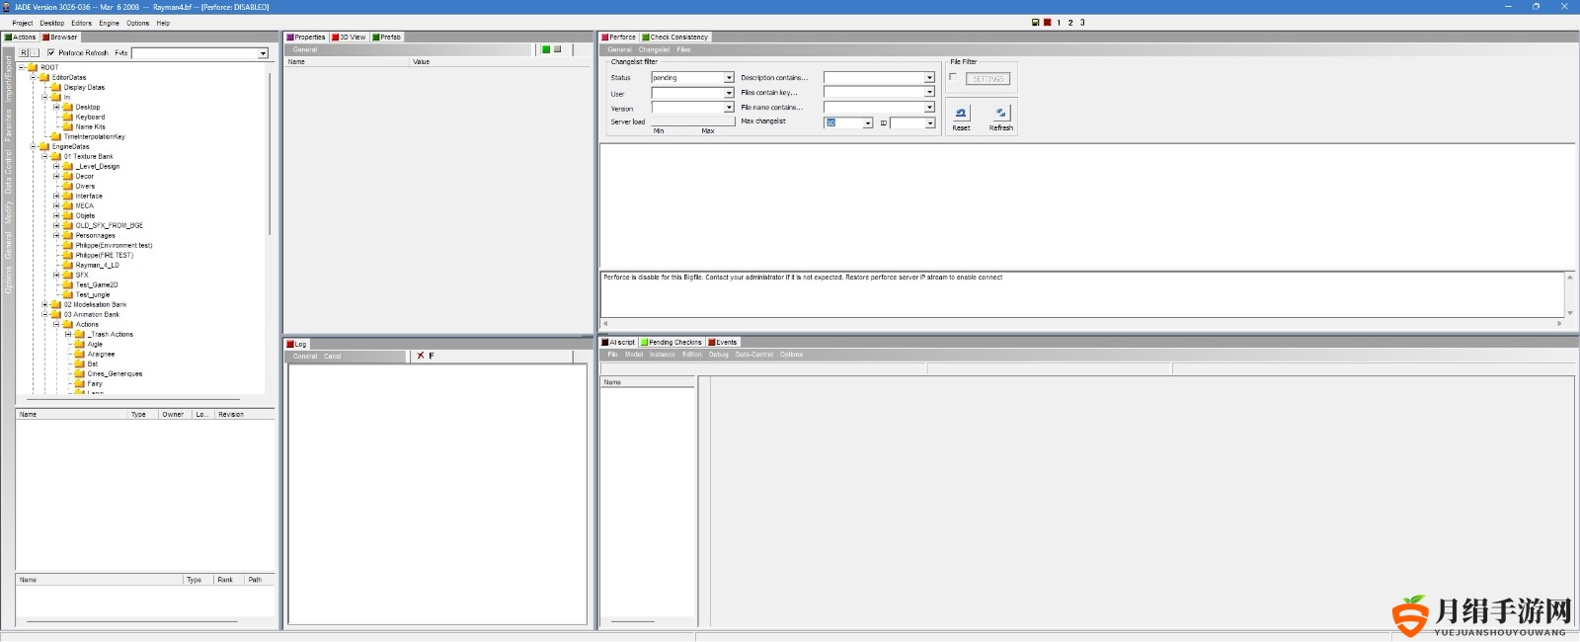Click the Reset icon in Perforce panel
Screen dimensions: 1580x642
(x=961, y=114)
